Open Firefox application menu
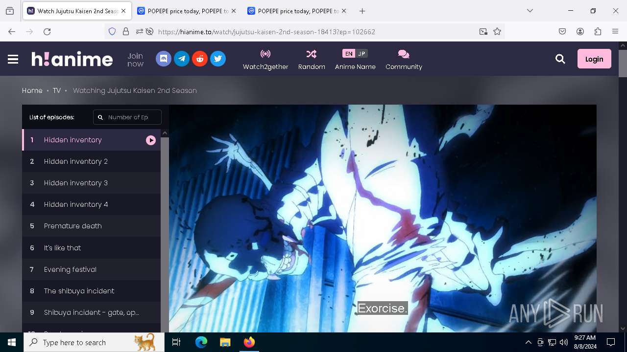 pos(615,31)
